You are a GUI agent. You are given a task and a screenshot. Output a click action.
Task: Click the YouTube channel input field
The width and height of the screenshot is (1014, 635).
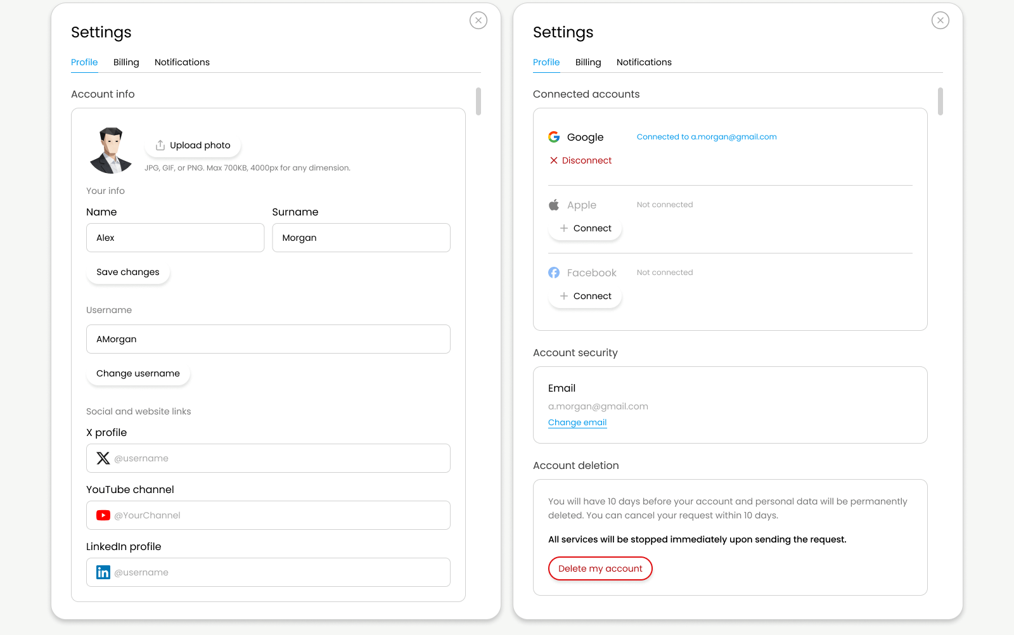(268, 515)
